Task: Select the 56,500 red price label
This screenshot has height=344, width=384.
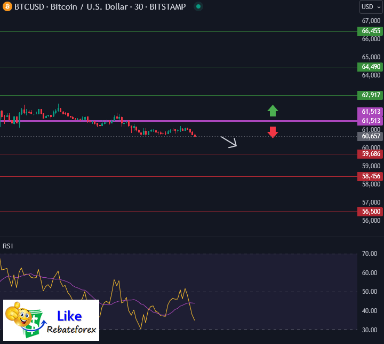Action: pyautogui.click(x=370, y=212)
